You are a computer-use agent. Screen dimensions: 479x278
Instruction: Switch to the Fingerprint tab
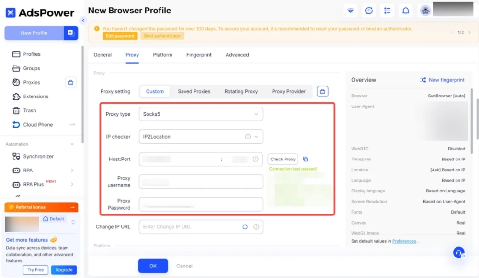click(x=199, y=55)
